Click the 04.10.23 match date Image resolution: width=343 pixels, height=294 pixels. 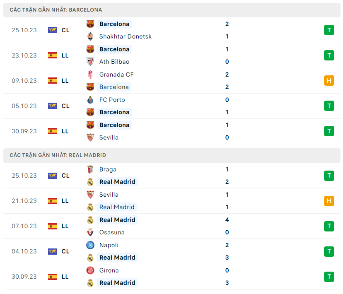24,251
